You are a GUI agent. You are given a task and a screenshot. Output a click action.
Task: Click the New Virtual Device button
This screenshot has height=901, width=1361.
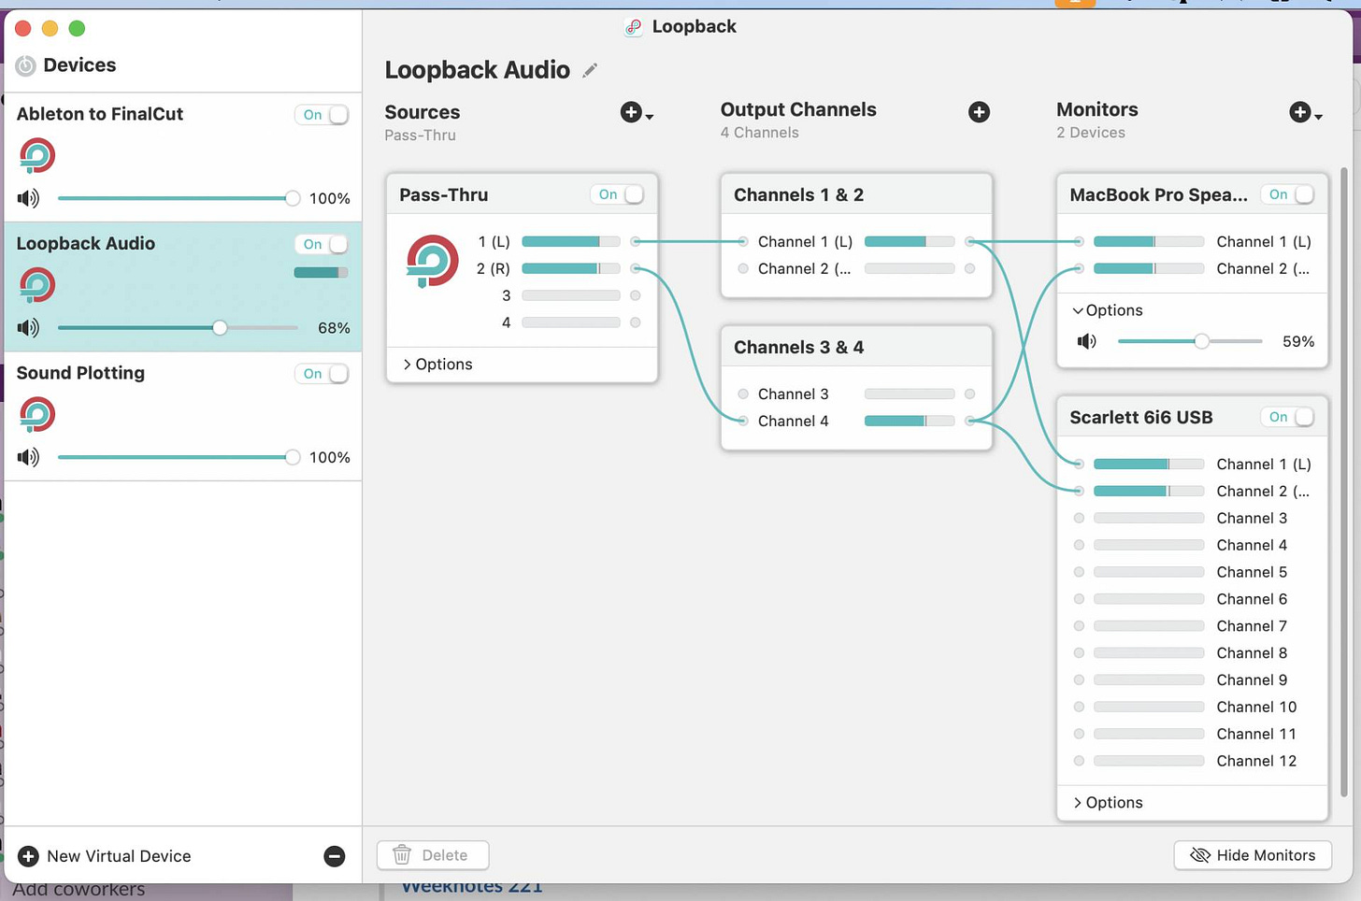pos(105,856)
